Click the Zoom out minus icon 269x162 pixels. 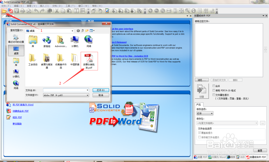(x=157, y=11)
